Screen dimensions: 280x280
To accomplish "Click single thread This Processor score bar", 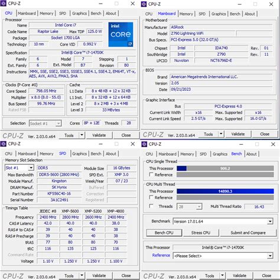I will [x=225, y=168].
